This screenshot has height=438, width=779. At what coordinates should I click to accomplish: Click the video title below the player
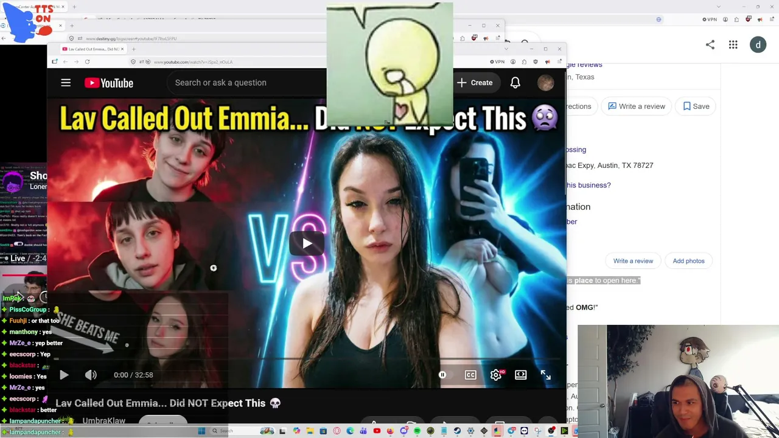[x=168, y=403]
